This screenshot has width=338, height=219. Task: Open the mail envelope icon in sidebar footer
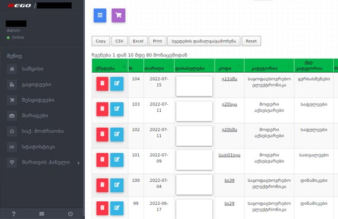[42, 214]
